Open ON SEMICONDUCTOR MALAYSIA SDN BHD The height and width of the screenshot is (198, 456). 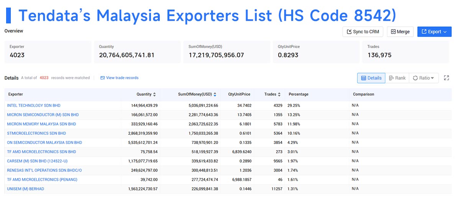pyautogui.click(x=44, y=143)
